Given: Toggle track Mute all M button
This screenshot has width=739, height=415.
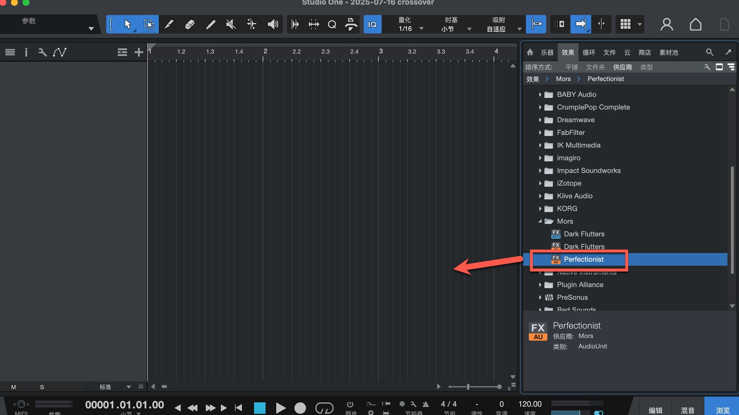Looking at the screenshot, I should [13, 387].
